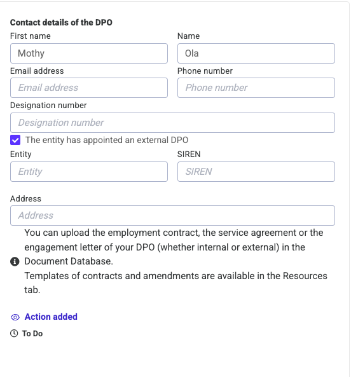Click the eye icon next to Action added
The height and width of the screenshot is (377, 351).
tap(15, 317)
